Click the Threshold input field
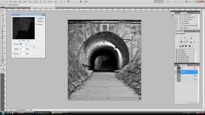This screenshot has height=115, width=205. [x=22, y=54]
